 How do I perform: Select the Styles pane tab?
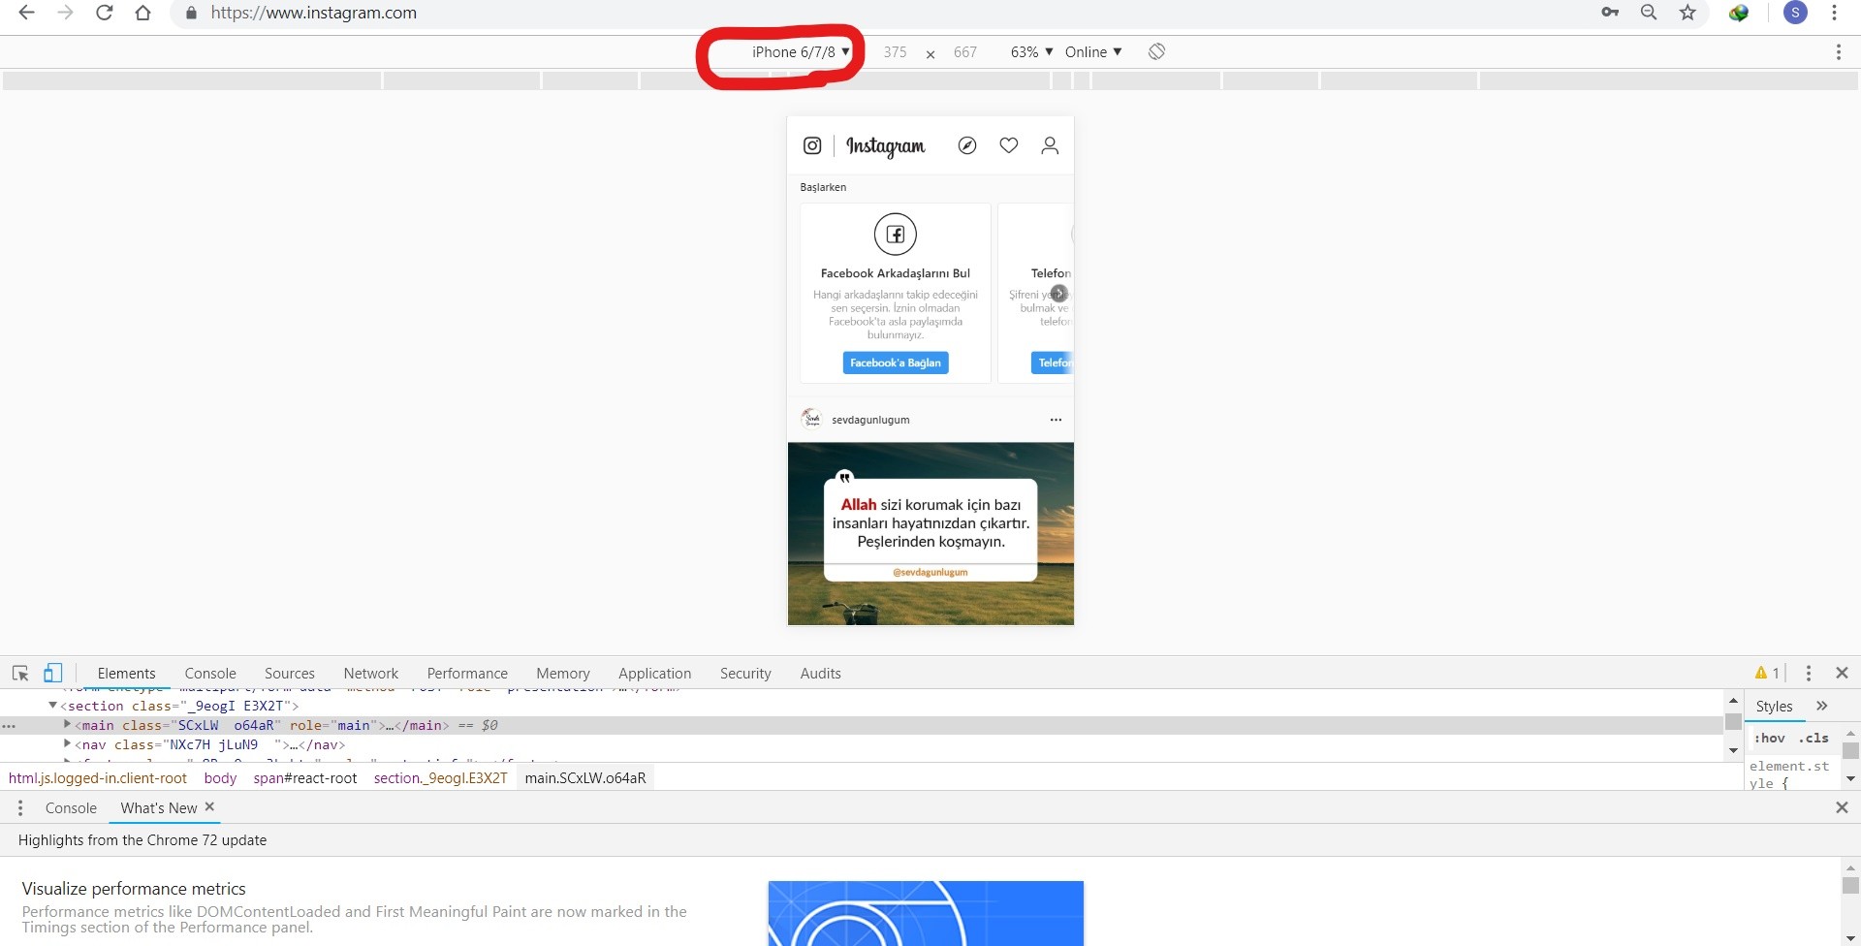(x=1774, y=707)
